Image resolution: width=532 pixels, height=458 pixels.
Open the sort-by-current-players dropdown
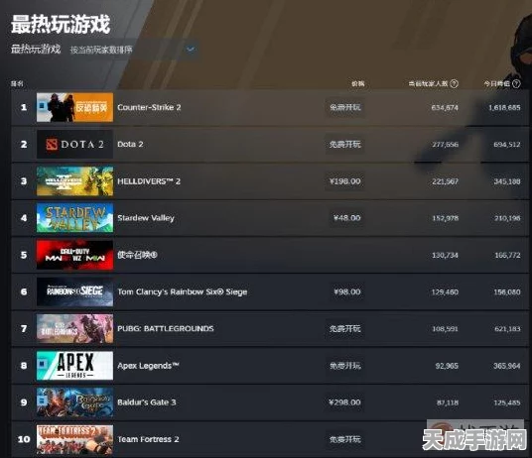point(133,50)
